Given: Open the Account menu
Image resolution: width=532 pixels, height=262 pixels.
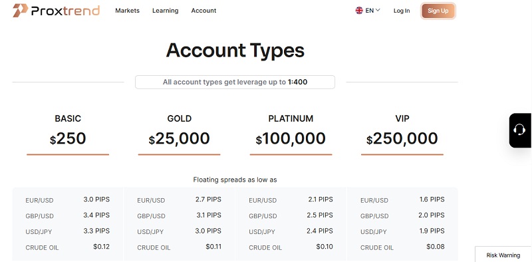Looking at the screenshot, I should 203,11.
